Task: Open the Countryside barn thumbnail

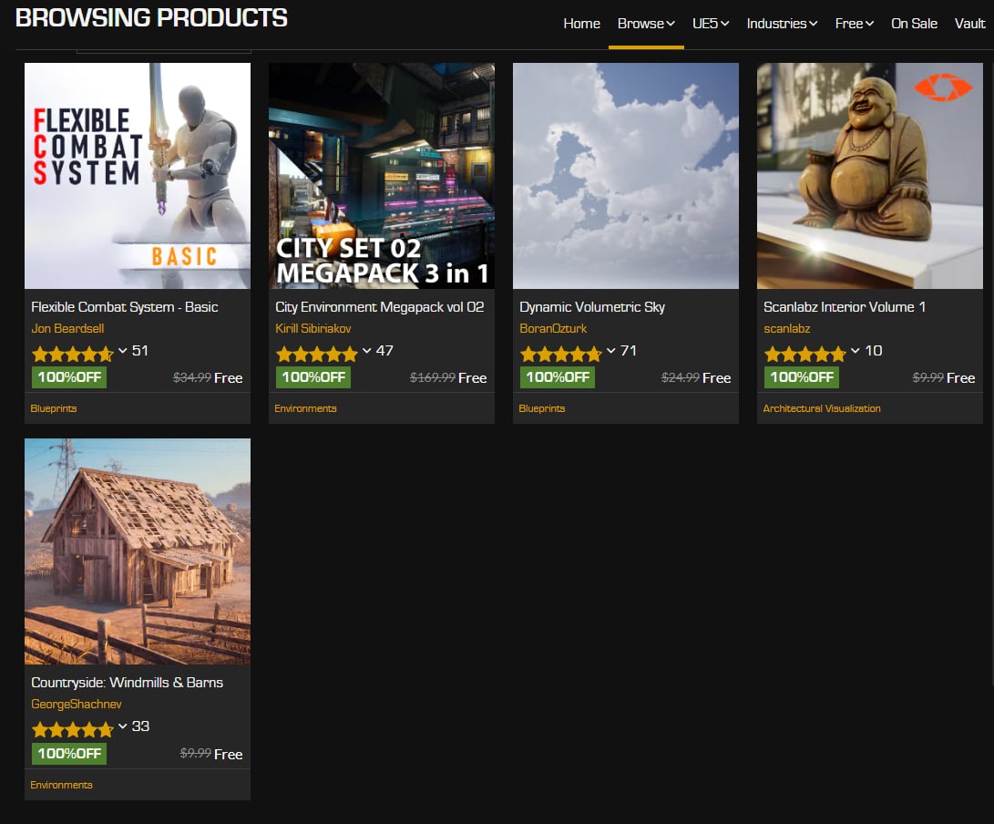Action: tap(137, 551)
